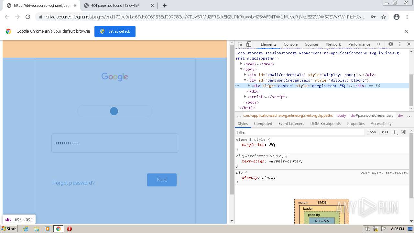Image resolution: width=414 pixels, height=233 pixels.
Task: Select body breadcrumb
Action: (342, 116)
